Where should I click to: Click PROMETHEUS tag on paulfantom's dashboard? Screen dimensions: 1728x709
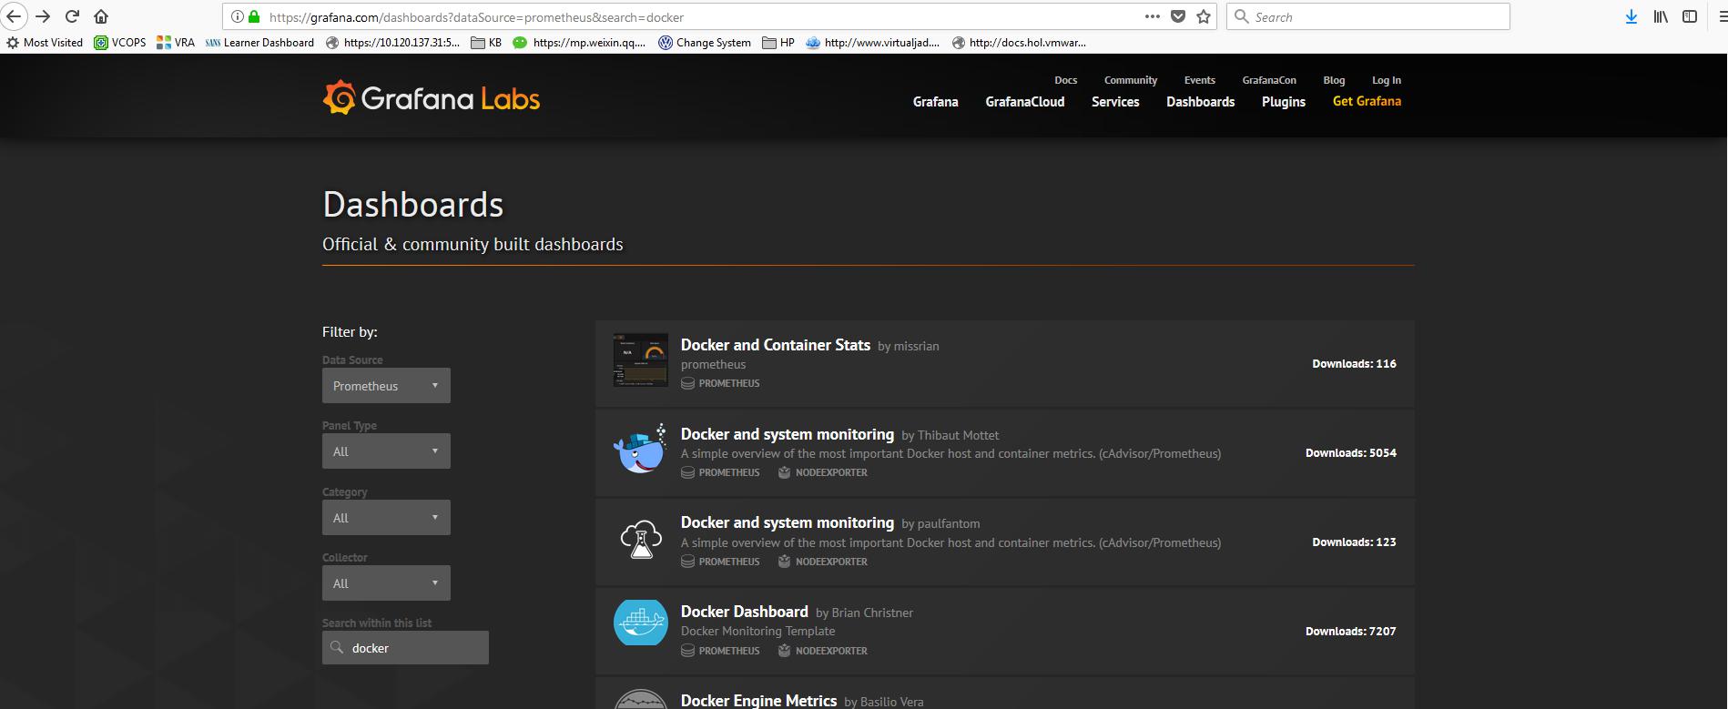(720, 562)
